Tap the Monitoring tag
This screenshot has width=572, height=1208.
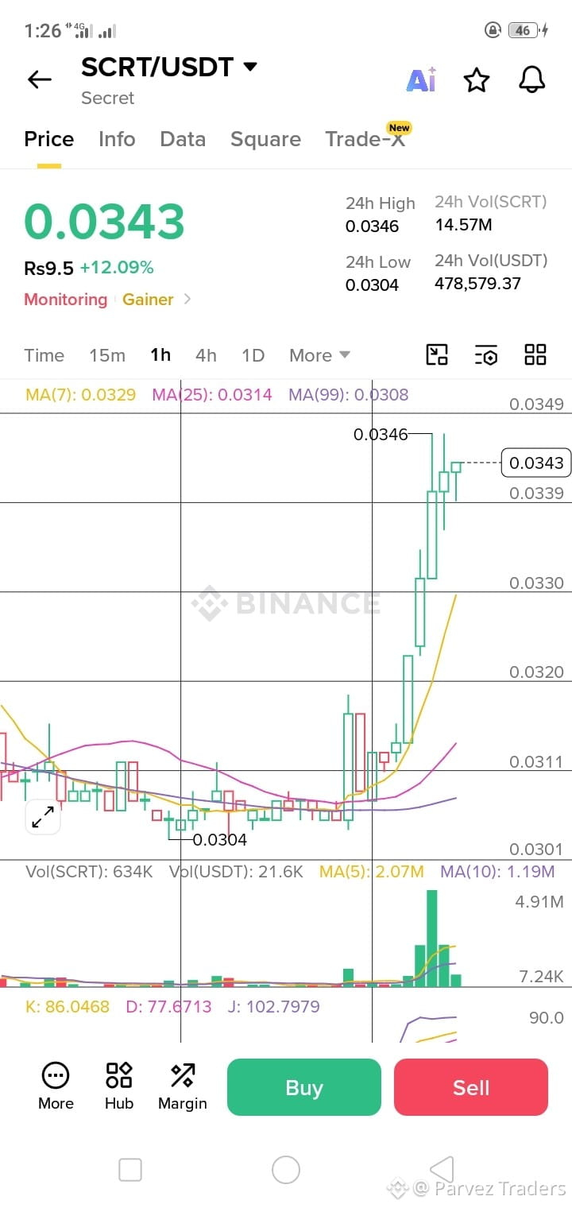point(65,300)
